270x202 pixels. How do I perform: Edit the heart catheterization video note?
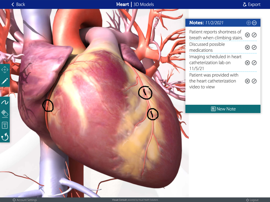[254, 81]
